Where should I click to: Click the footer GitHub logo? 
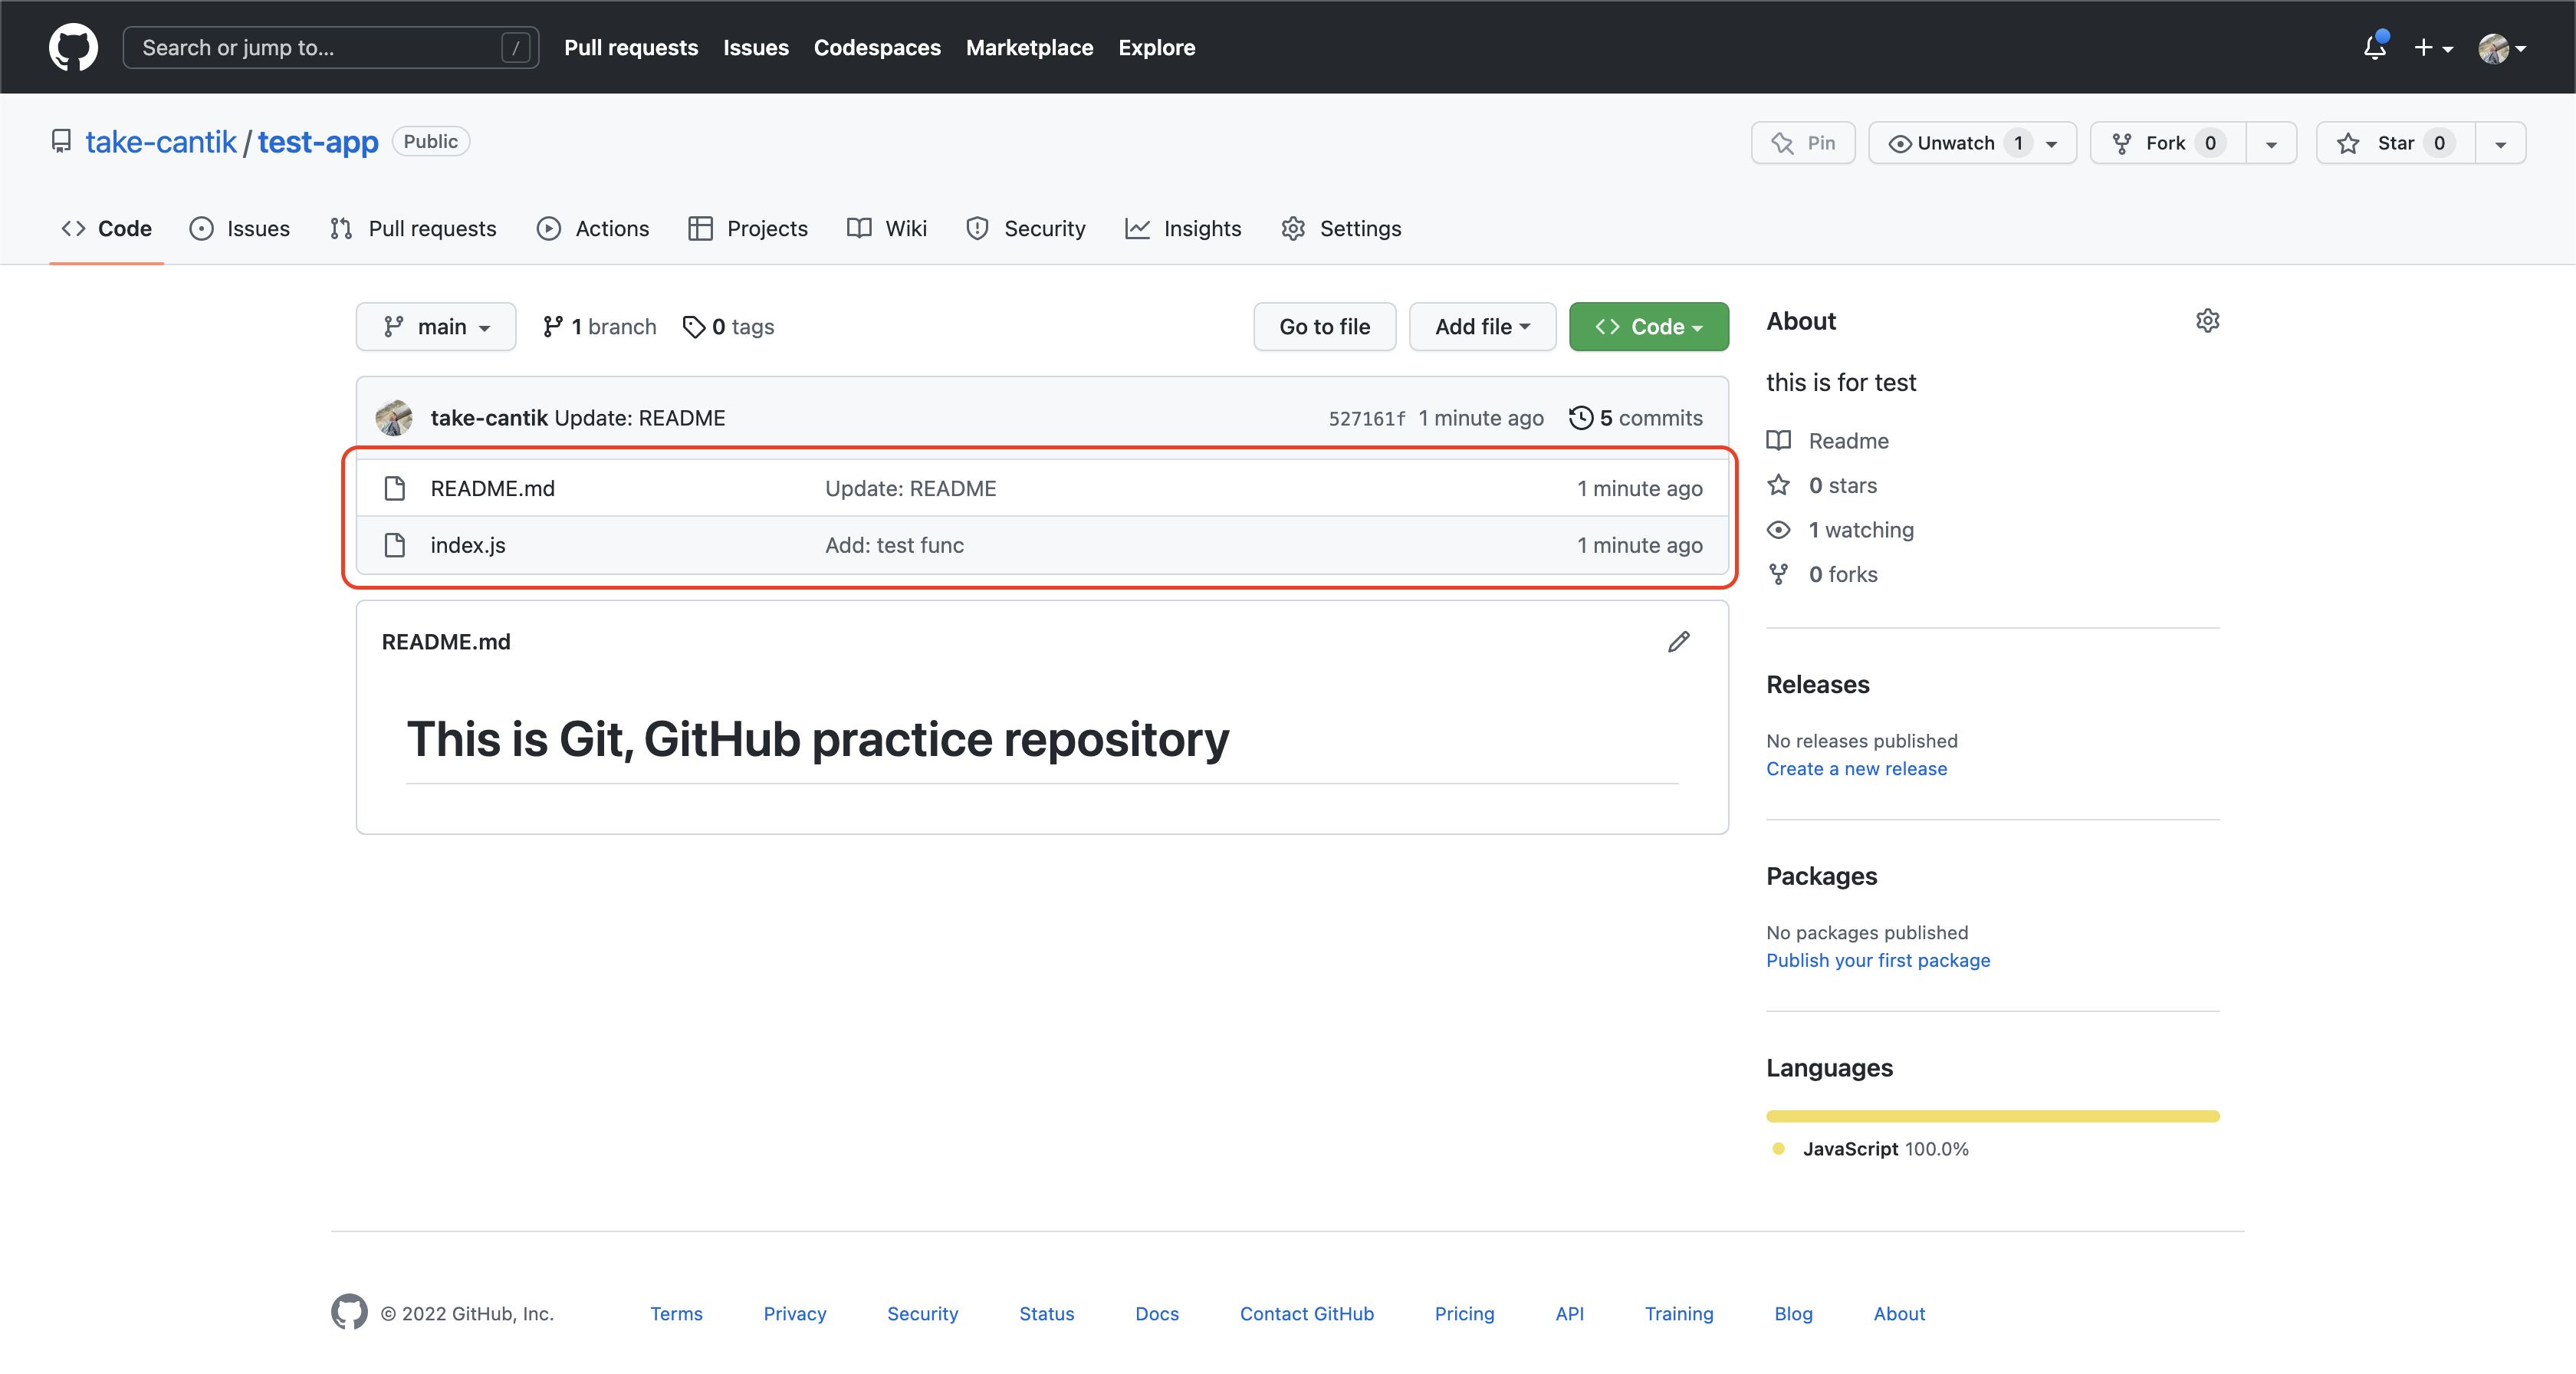pos(349,1312)
